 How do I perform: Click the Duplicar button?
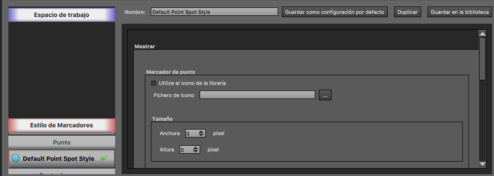(x=407, y=12)
